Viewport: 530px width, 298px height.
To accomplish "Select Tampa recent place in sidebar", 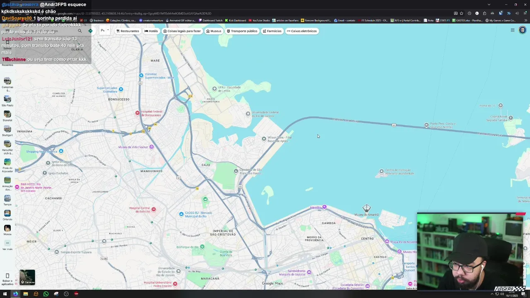I will click(7, 200).
